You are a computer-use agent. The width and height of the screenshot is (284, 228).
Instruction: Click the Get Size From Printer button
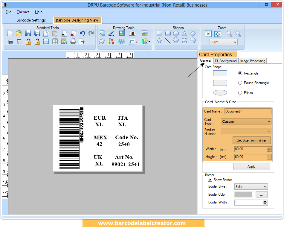click(251, 140)
